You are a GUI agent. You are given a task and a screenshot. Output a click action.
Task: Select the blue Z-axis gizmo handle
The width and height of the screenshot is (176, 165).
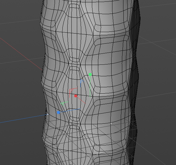(x=58, y=112)
